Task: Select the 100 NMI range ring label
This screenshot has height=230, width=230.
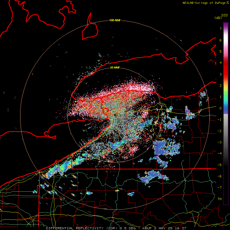Action: click(115, 20)
